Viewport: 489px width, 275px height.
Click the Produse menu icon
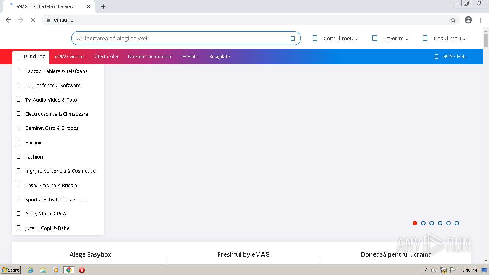(18, 57)
